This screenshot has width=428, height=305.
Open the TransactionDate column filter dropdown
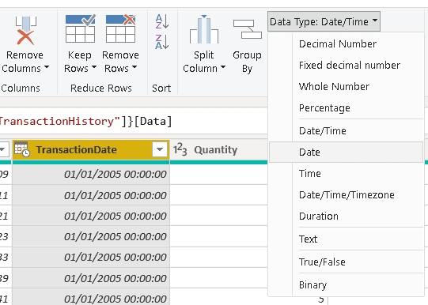pyautogui.click(x=160, y=149)
